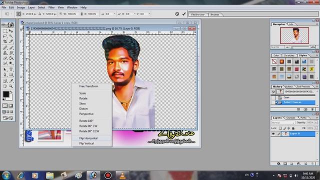Select the Move tool in toolbox
Screen dimensions: 320x180
tap(11, 31)
